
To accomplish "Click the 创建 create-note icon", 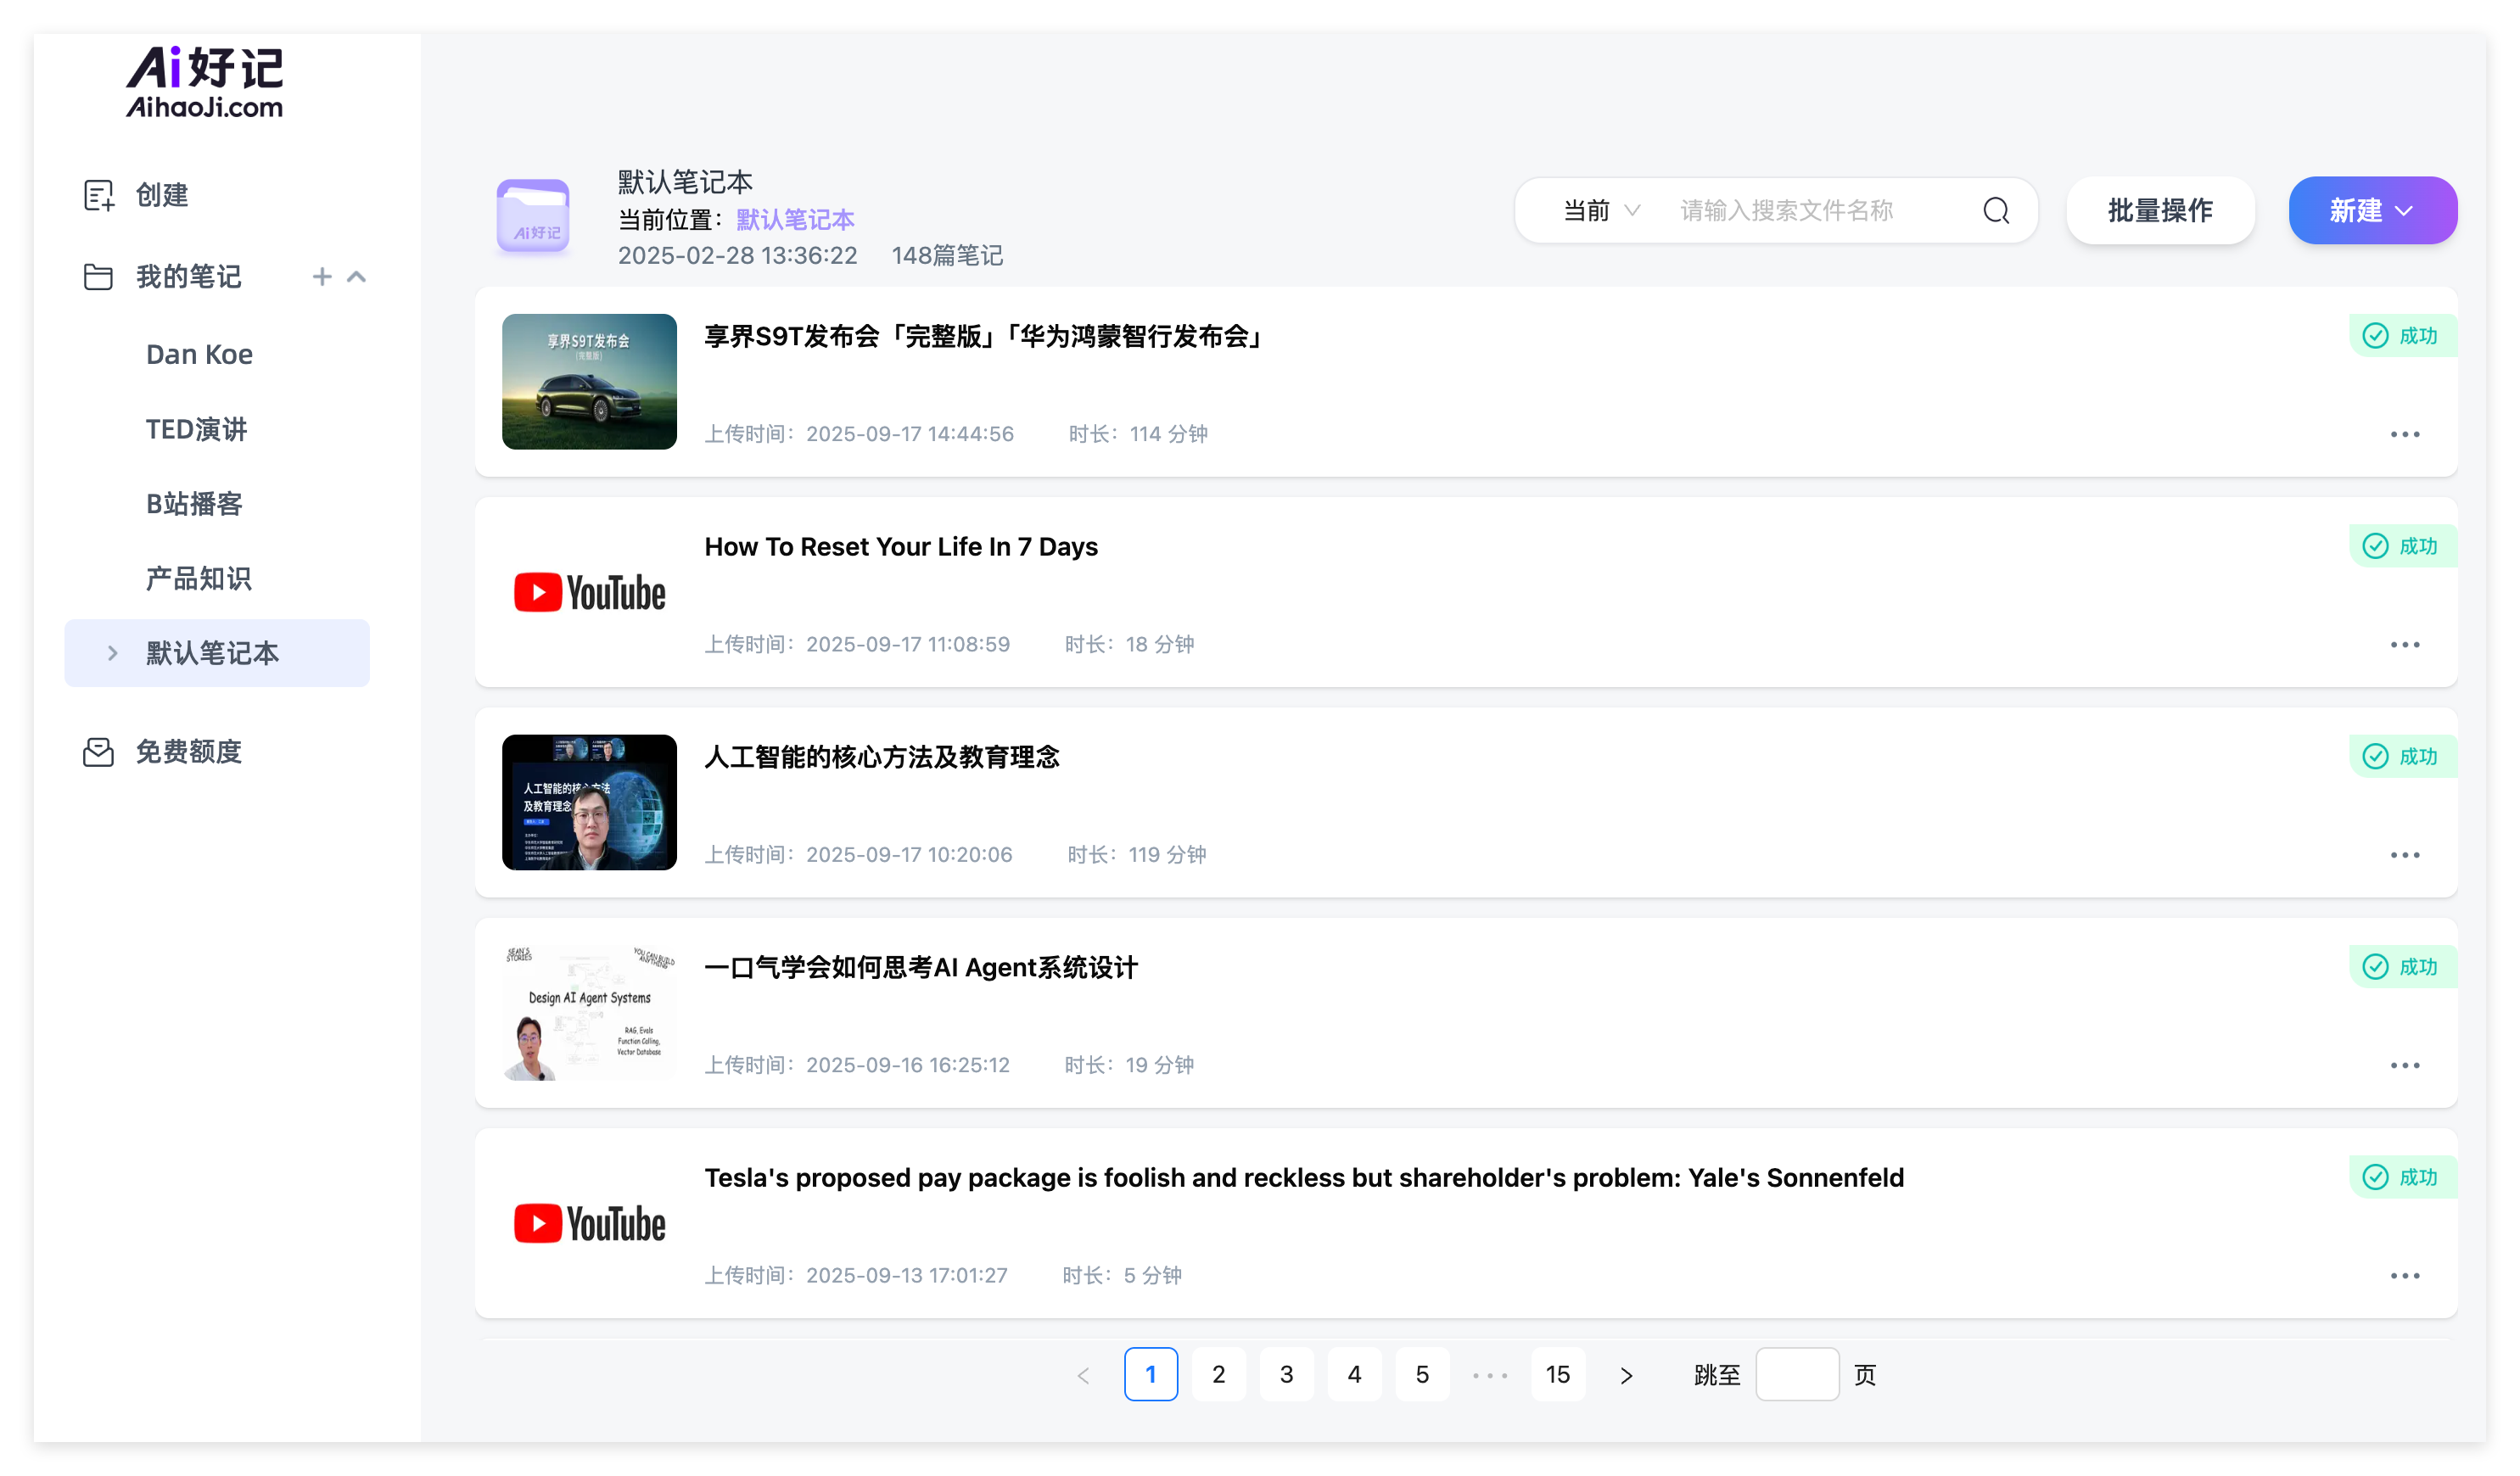I will (98, 195).
